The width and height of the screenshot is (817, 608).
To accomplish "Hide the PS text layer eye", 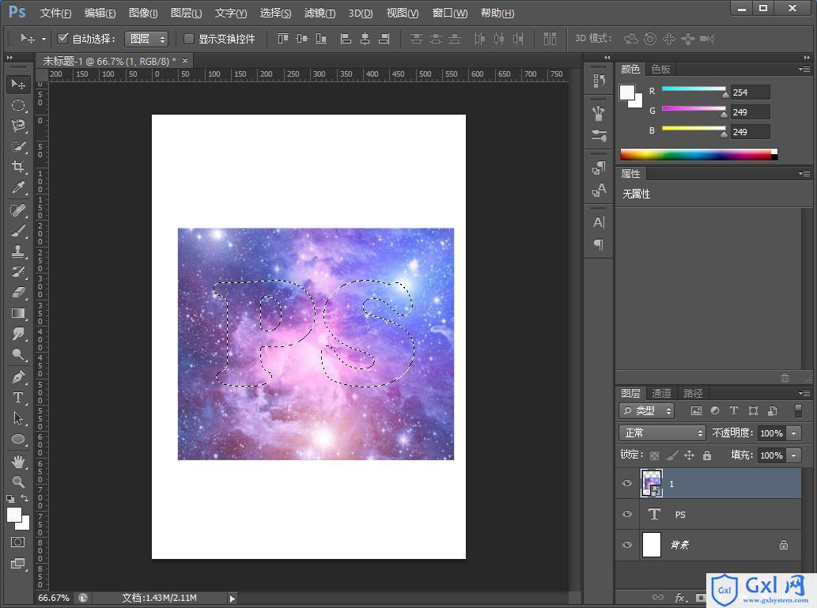I will 627,514.
